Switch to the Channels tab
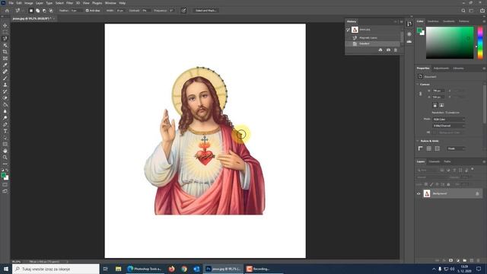 [x=434, y=161]
